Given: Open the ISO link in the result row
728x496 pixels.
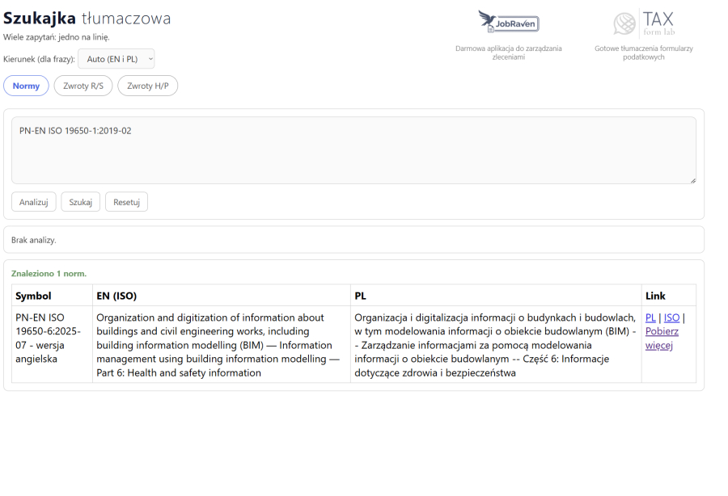Looking at the screenshot, I should [x=671, y=318].
